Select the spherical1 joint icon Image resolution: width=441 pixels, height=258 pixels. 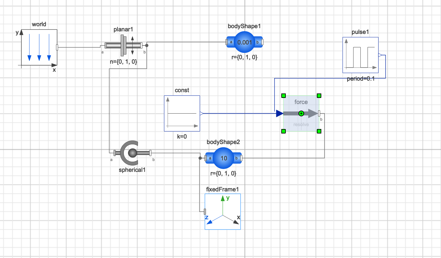click(x=132, y=153)
